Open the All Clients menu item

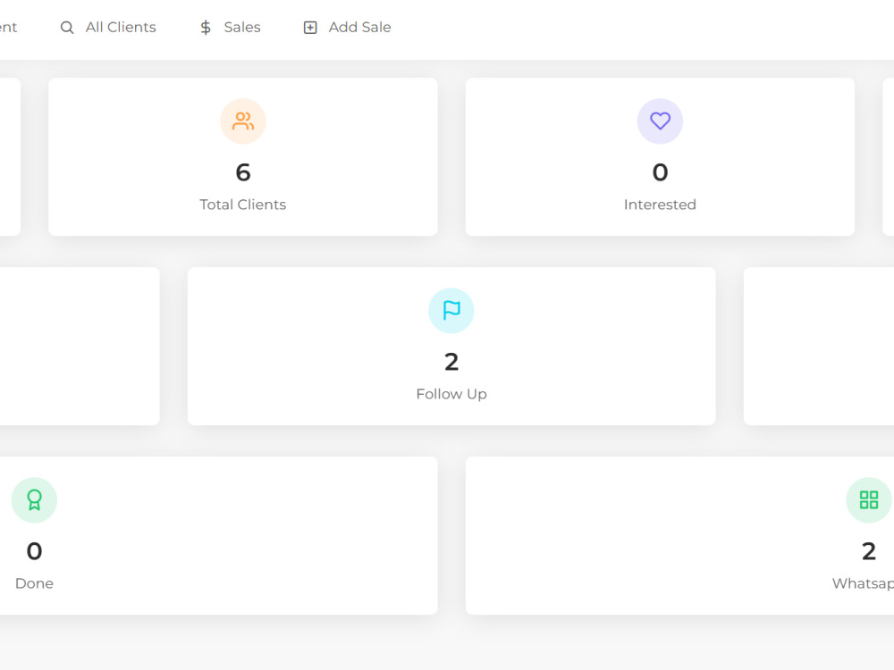(x=108, y=28)
